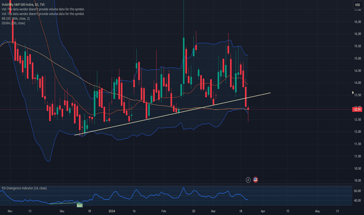The image size is (364, 215).
Task: Click the lightning bolt event icon
Action: tap(248, 180)
